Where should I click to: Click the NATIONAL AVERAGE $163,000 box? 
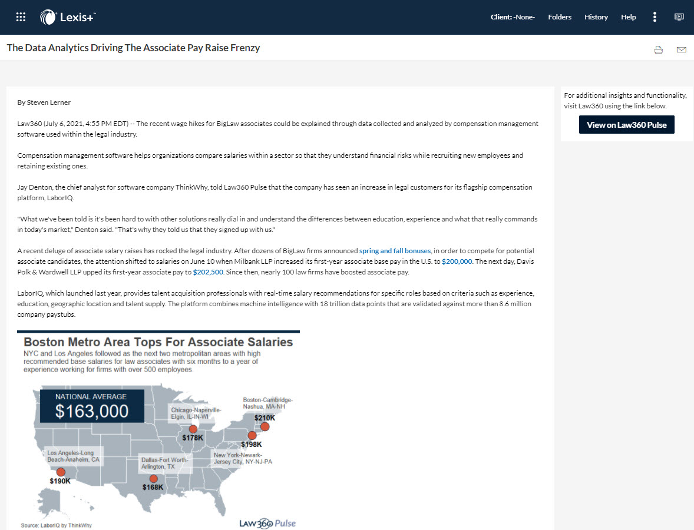[92, 406]
